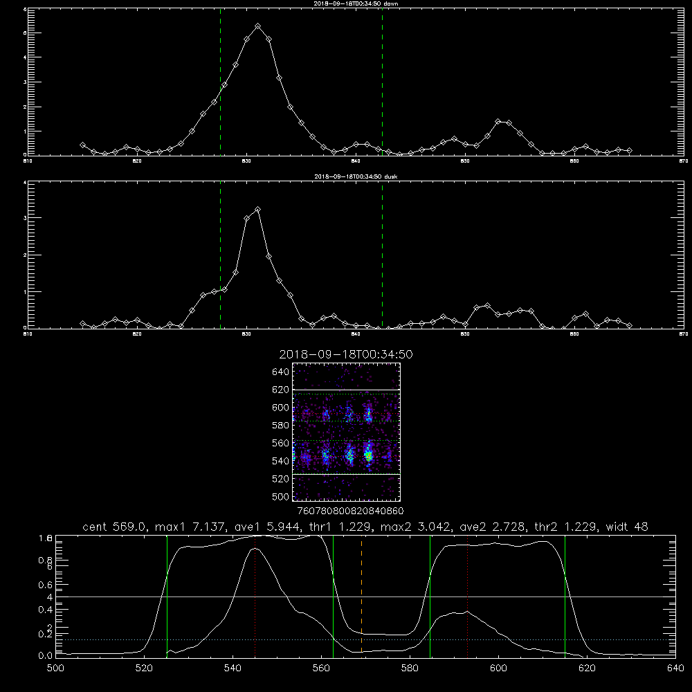Click the "560" label on spectral image y-axis

[x=281, y=443]
